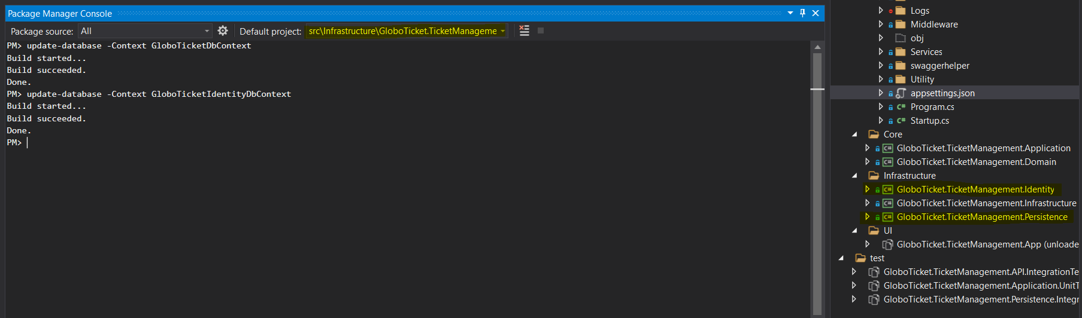Select appsettings.json file
1082x318 pixels.
[942, 93]
